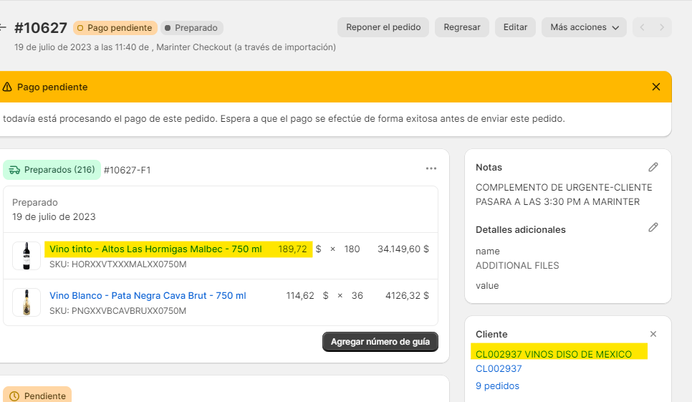
Task: Open the three-dot menu for fulfillment #10627-F1
Action: (431, 169)
